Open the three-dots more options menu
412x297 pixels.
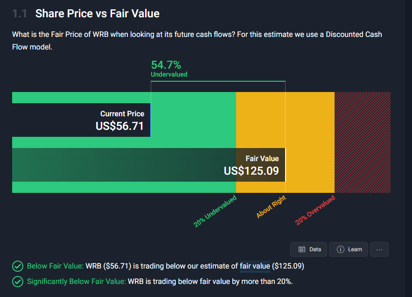[x=379, y=249]
